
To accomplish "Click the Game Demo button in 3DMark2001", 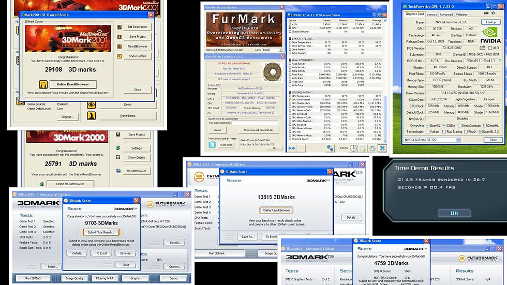I will [x=128, y=116].
